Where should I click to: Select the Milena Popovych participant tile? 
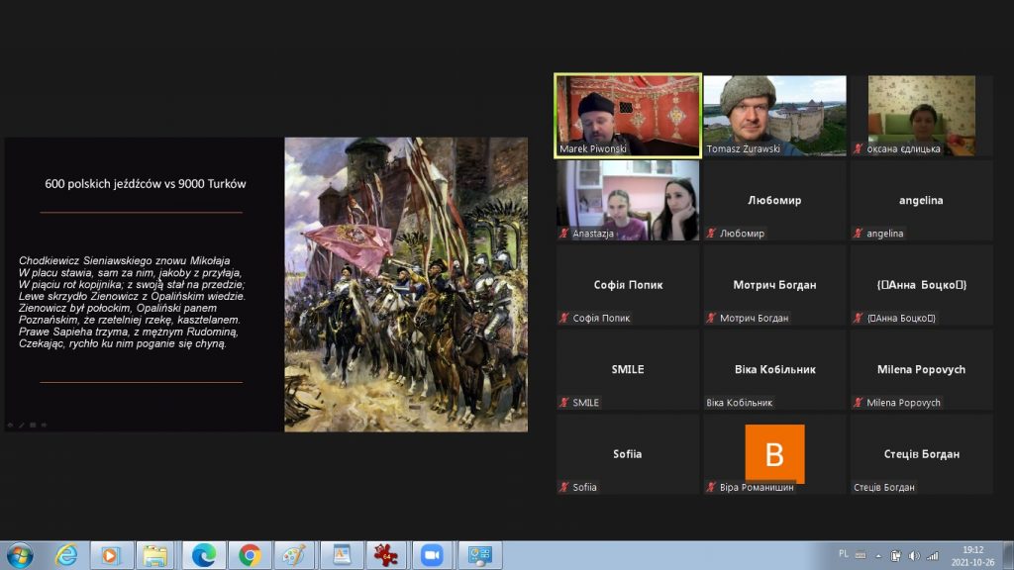pyautogui.click(x=921, y=369)
